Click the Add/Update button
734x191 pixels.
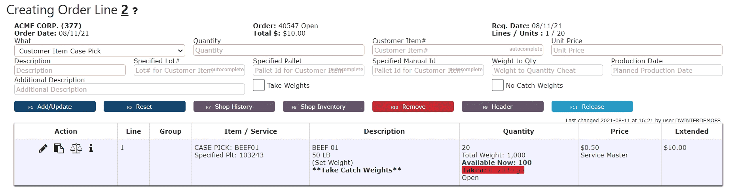pos(55,106)
